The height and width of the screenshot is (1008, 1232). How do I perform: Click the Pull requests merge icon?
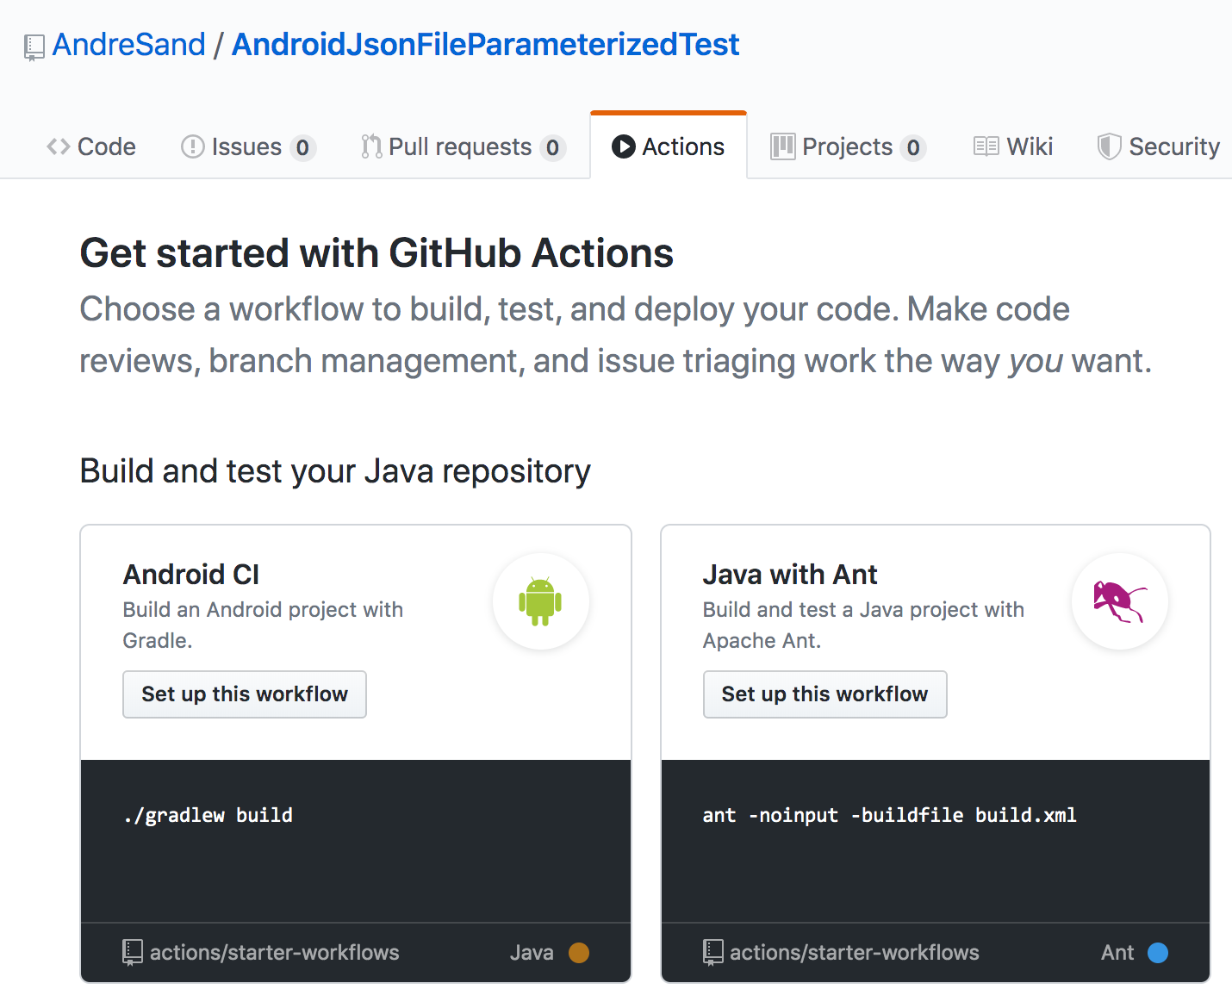[371, 146]
